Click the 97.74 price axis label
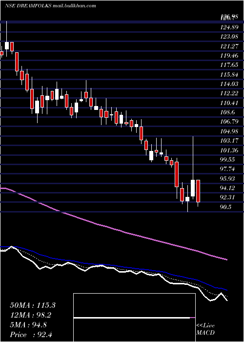 tap(228, 169)
